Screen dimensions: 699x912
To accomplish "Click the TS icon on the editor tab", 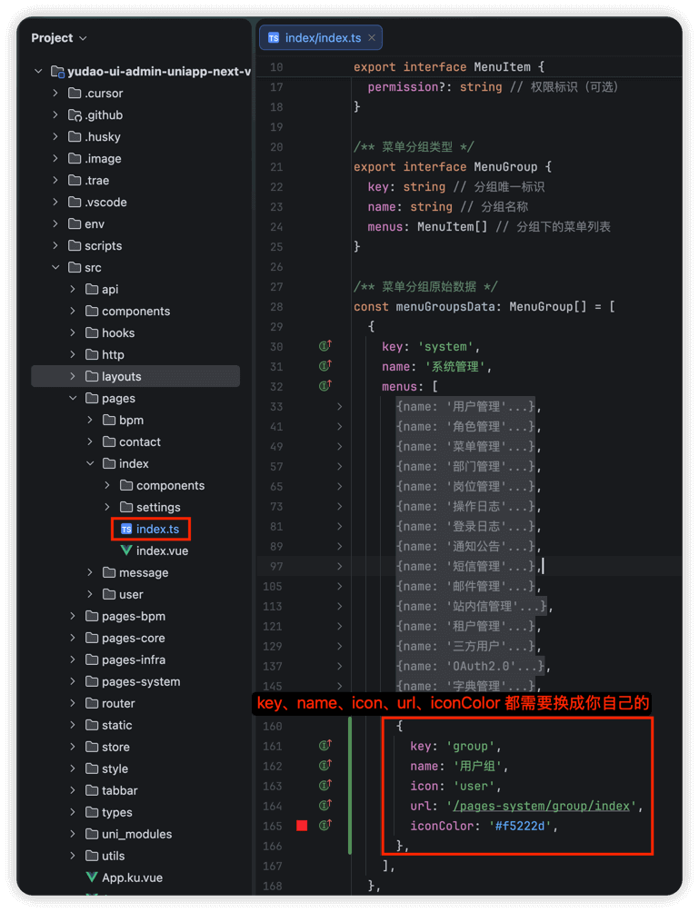I will [x=273, y=37].
